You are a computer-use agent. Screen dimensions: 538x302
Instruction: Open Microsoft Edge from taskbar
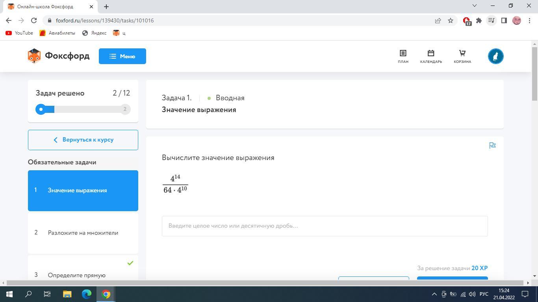[x=87, y=294]
